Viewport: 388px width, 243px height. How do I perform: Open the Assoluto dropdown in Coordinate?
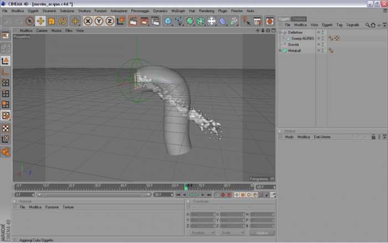202,232
